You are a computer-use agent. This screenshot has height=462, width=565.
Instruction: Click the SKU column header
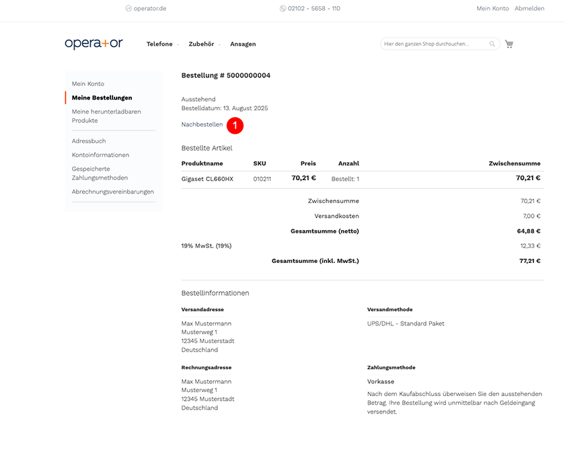(260, 163)
